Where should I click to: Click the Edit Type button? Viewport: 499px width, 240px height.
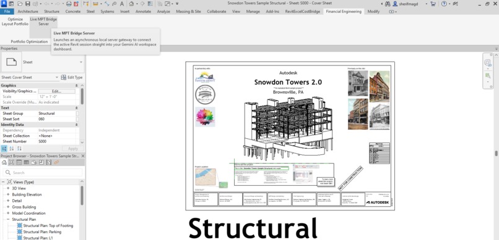(72, 77)
